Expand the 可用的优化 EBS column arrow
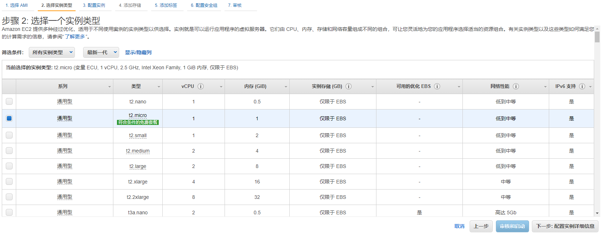The width and height of the screenshot is (601, 238). pyautogui.click(x=459, y=87)
